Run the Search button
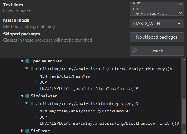Image resolution: width=187 pixels, height=134 pixels. coord(157,51)
